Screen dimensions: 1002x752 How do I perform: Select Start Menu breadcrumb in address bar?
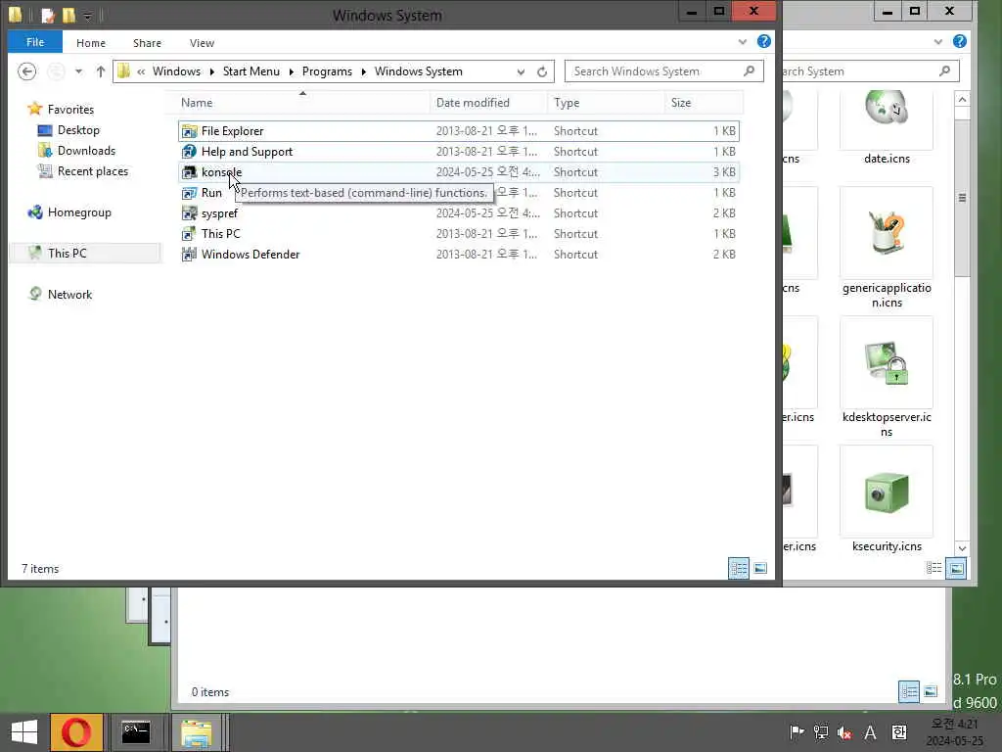pyautogui.click(x=251, y=70)
